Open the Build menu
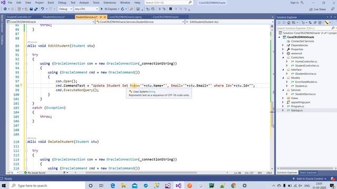Image resolution: width=337 pixels, height=189 pixels. tap(51, 3)
